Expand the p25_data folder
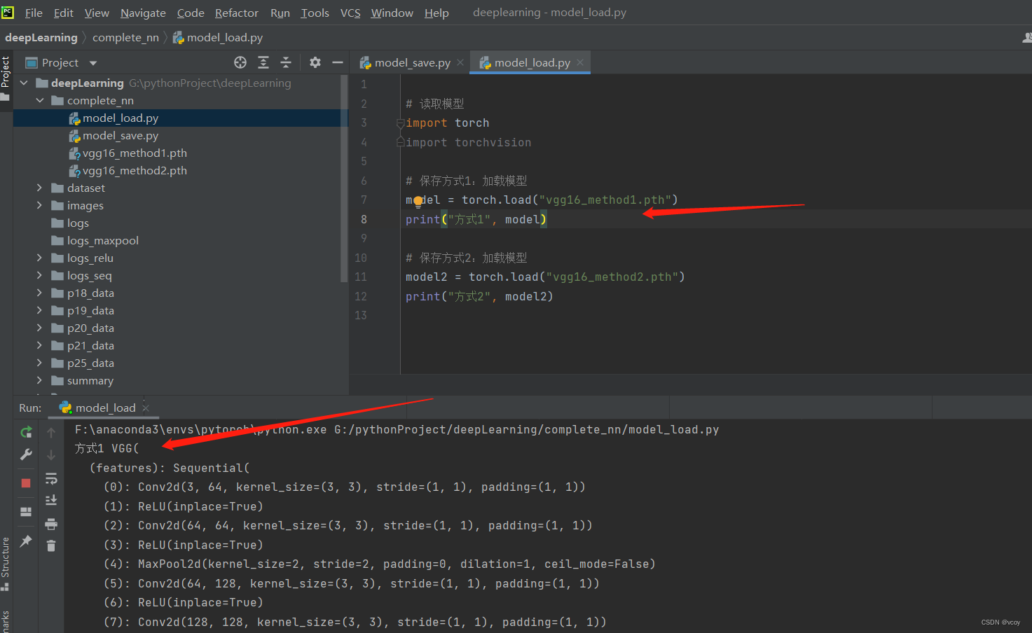This screenshot has height=633, width=1032. click(x=40, y=363)
